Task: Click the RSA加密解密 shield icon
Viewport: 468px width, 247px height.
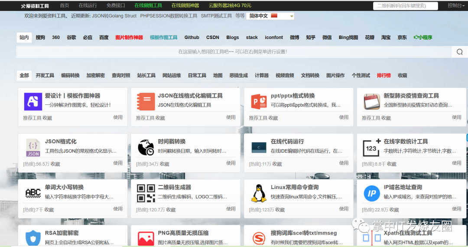Action: pyautogui.click(x=33, y=238)
